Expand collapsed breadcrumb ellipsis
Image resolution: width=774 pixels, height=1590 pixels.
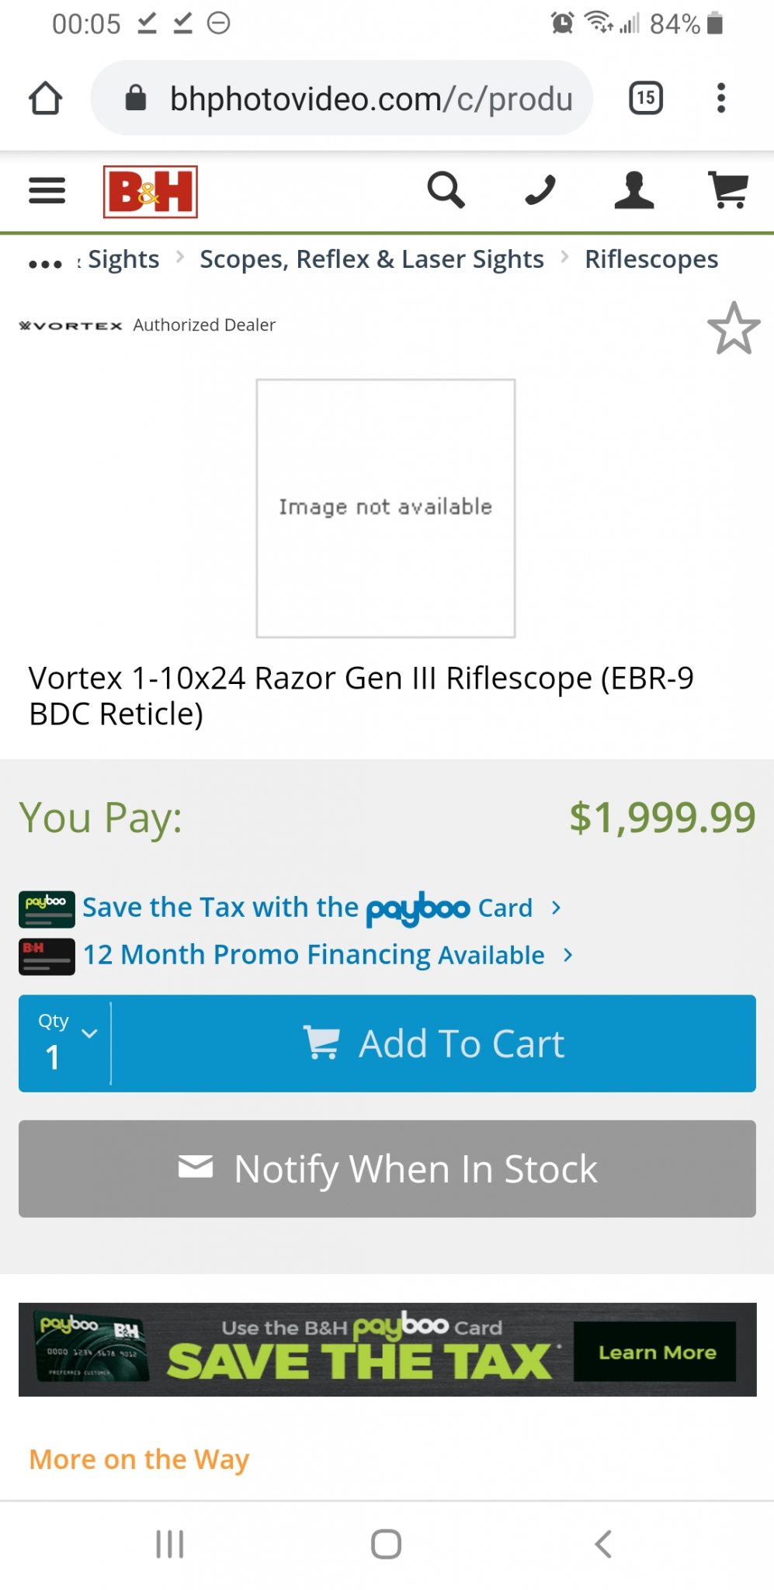point(45,264)
